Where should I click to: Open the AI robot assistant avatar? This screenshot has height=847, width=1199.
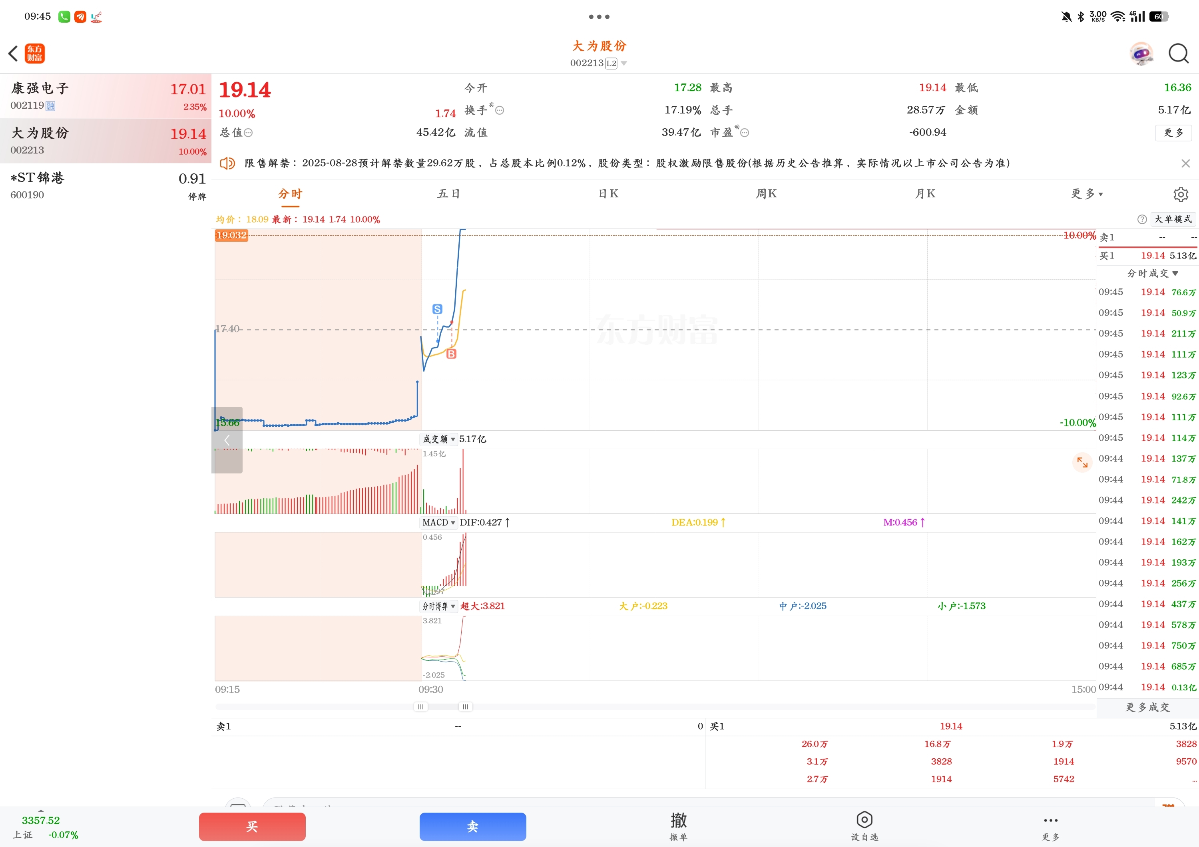tap(1141, 53)
